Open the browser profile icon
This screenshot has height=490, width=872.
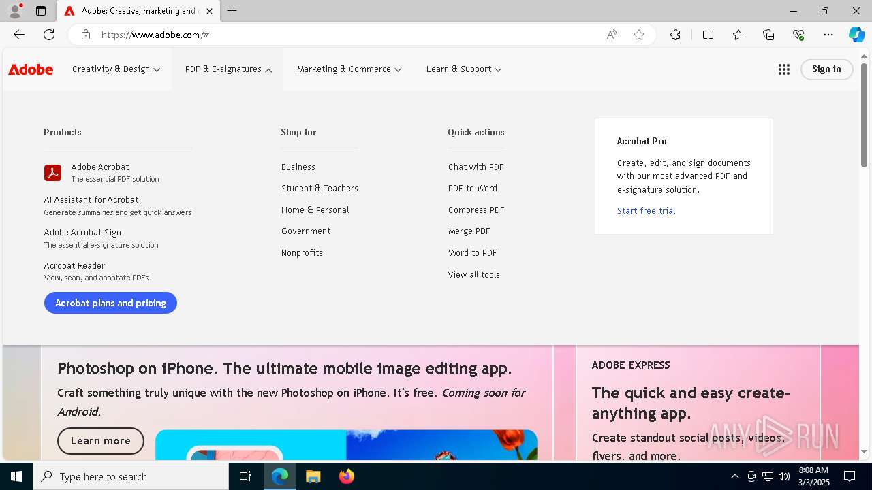[x=15, y=11]
